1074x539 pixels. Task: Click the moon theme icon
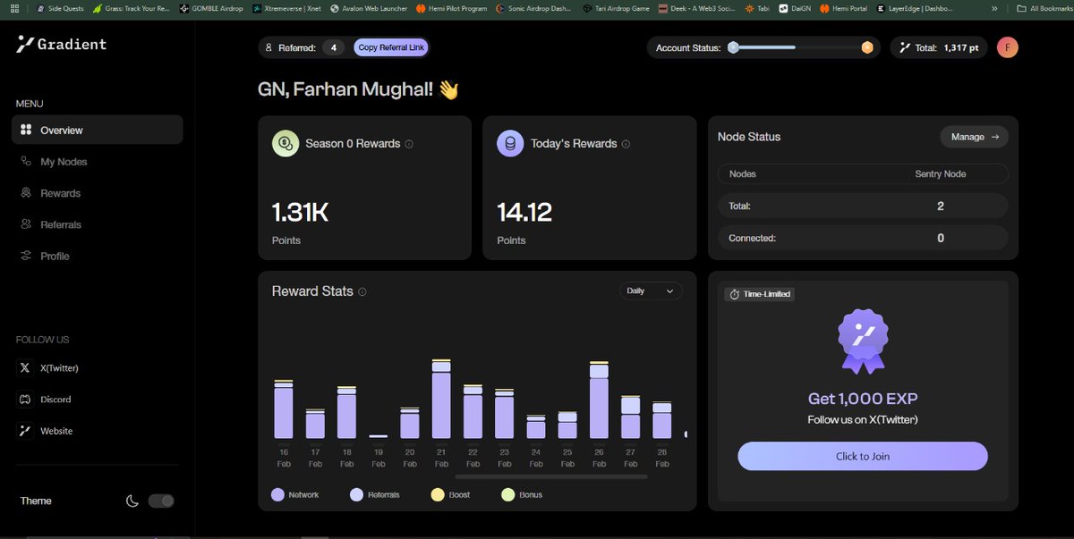click(132, 501)
